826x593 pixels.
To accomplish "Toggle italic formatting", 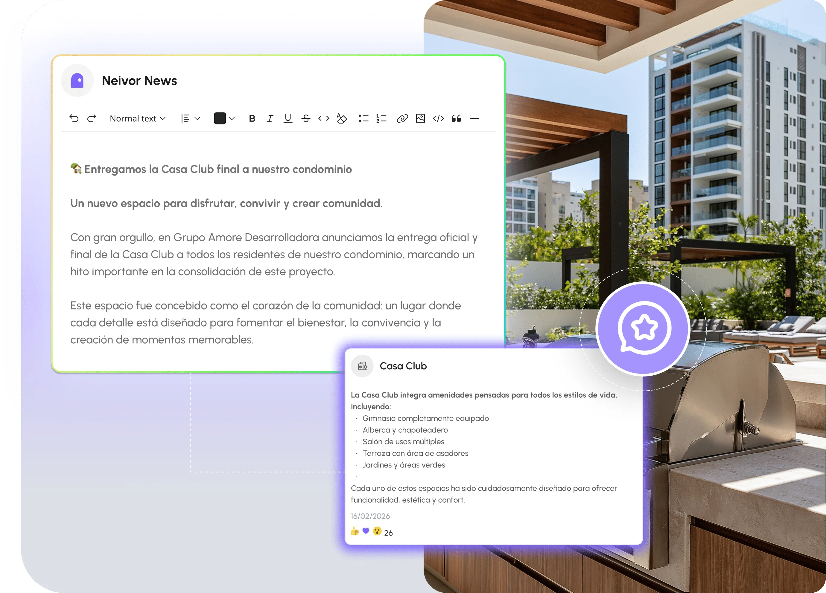I will [270, 118].
